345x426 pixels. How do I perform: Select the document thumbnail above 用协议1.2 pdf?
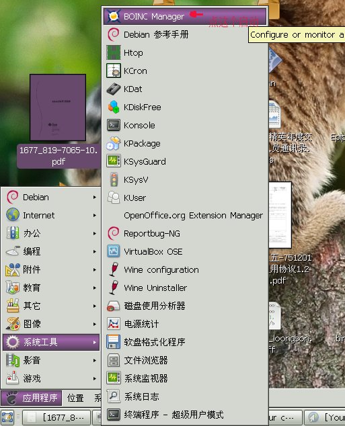[x=280, y=215]
